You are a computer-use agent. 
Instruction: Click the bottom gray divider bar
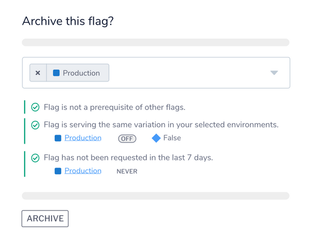point(156,196)
